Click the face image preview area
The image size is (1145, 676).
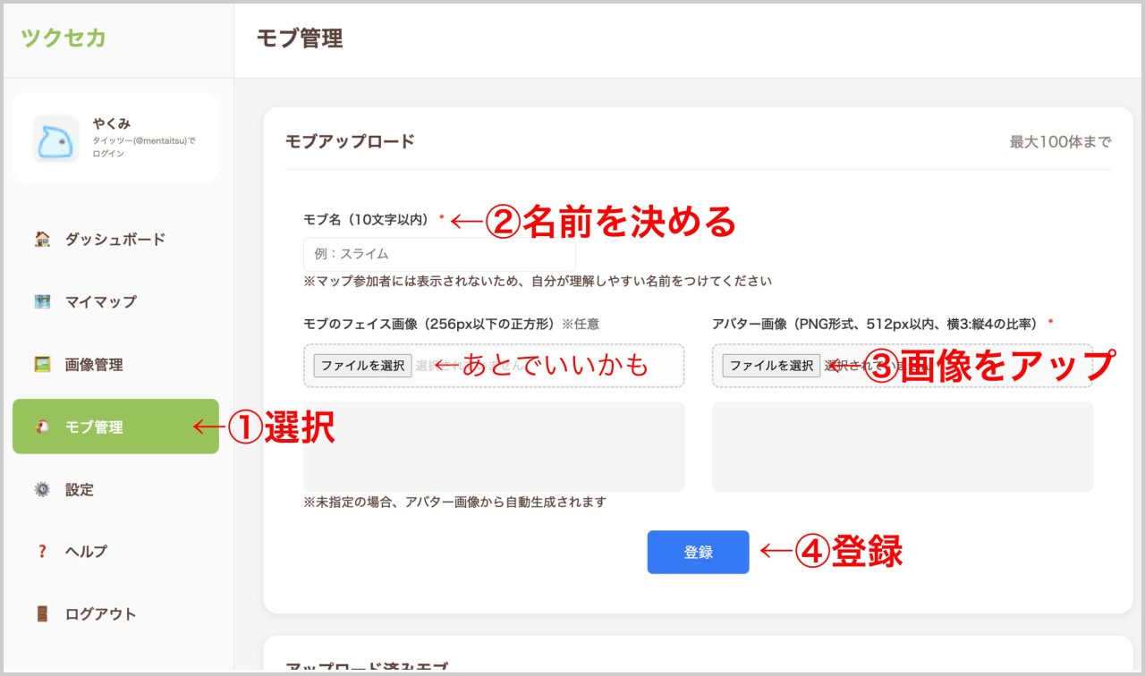tap(493, 446)
